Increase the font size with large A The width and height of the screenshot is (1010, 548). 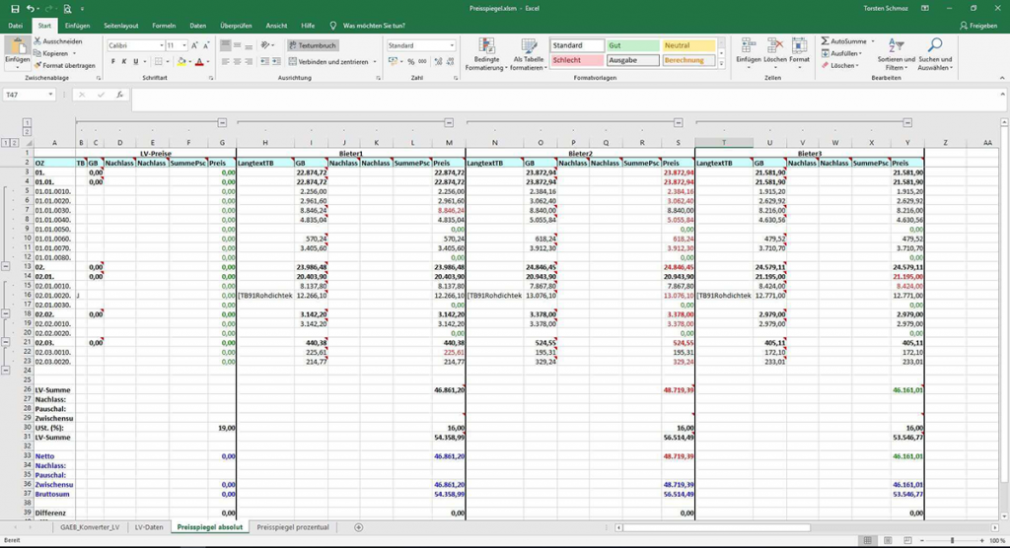[x=194, y=45]
